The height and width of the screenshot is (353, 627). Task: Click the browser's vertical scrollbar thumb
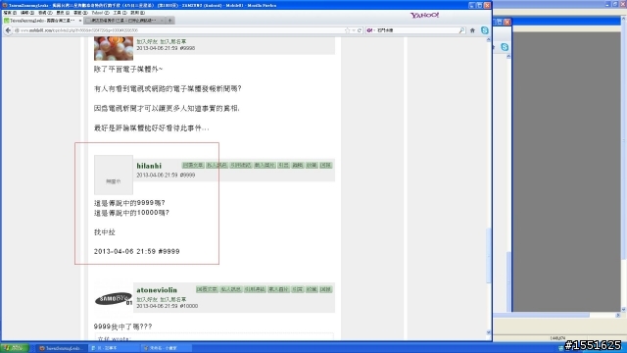(x=488, y=256)
